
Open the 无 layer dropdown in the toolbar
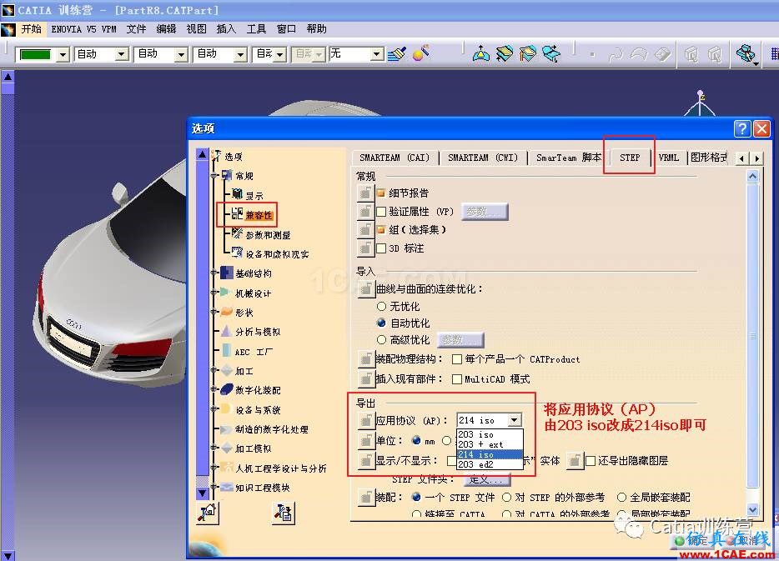[x=378, y=53]
